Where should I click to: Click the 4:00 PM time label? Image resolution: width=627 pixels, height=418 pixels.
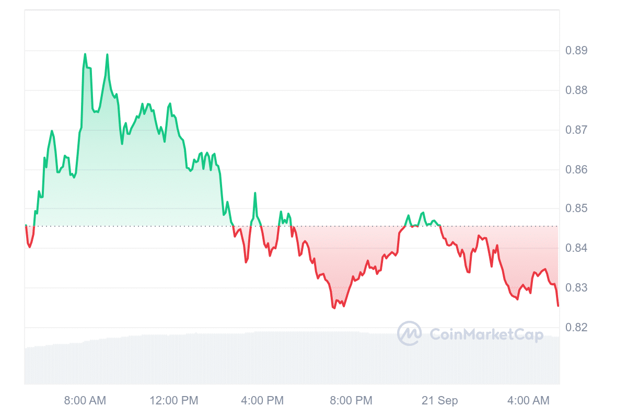(x=263, y=401)
